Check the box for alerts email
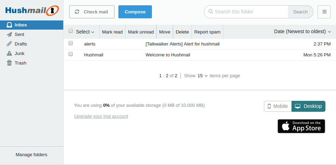The height and width of the screenshot is (165, 336). (71, 43)
